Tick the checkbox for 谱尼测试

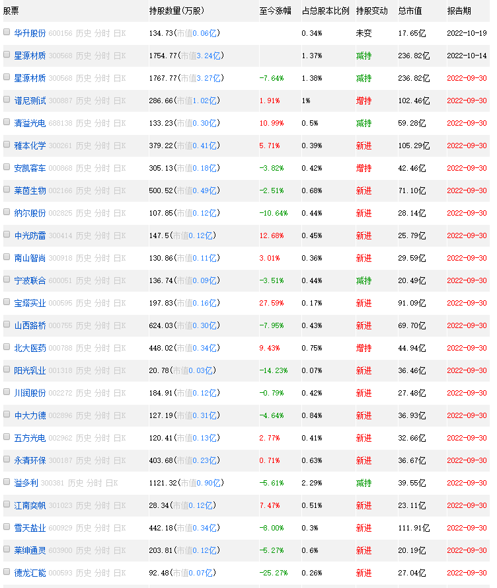point(7,99)
